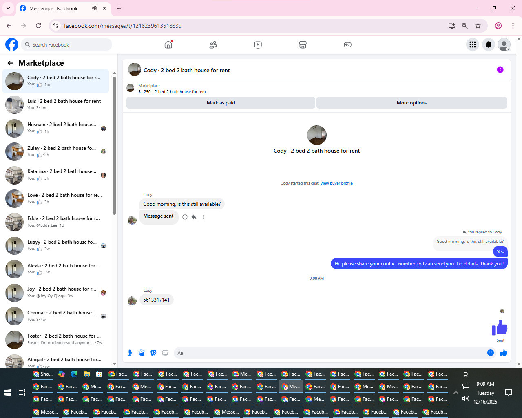
Task: Open the Chrome tab search dropdown
Action: 8,8
